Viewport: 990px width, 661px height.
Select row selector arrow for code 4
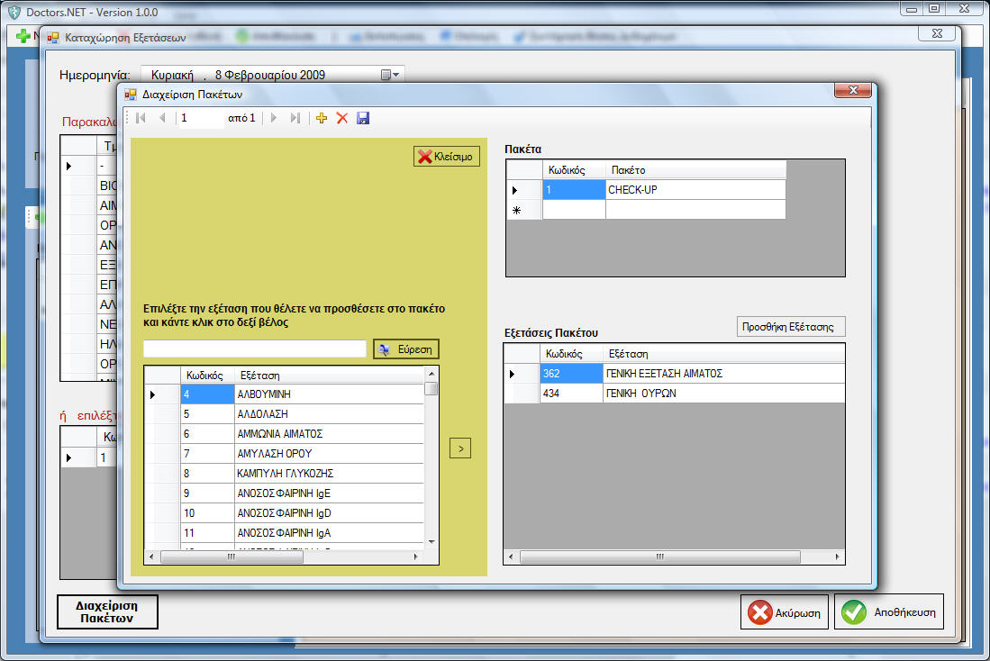162,394
